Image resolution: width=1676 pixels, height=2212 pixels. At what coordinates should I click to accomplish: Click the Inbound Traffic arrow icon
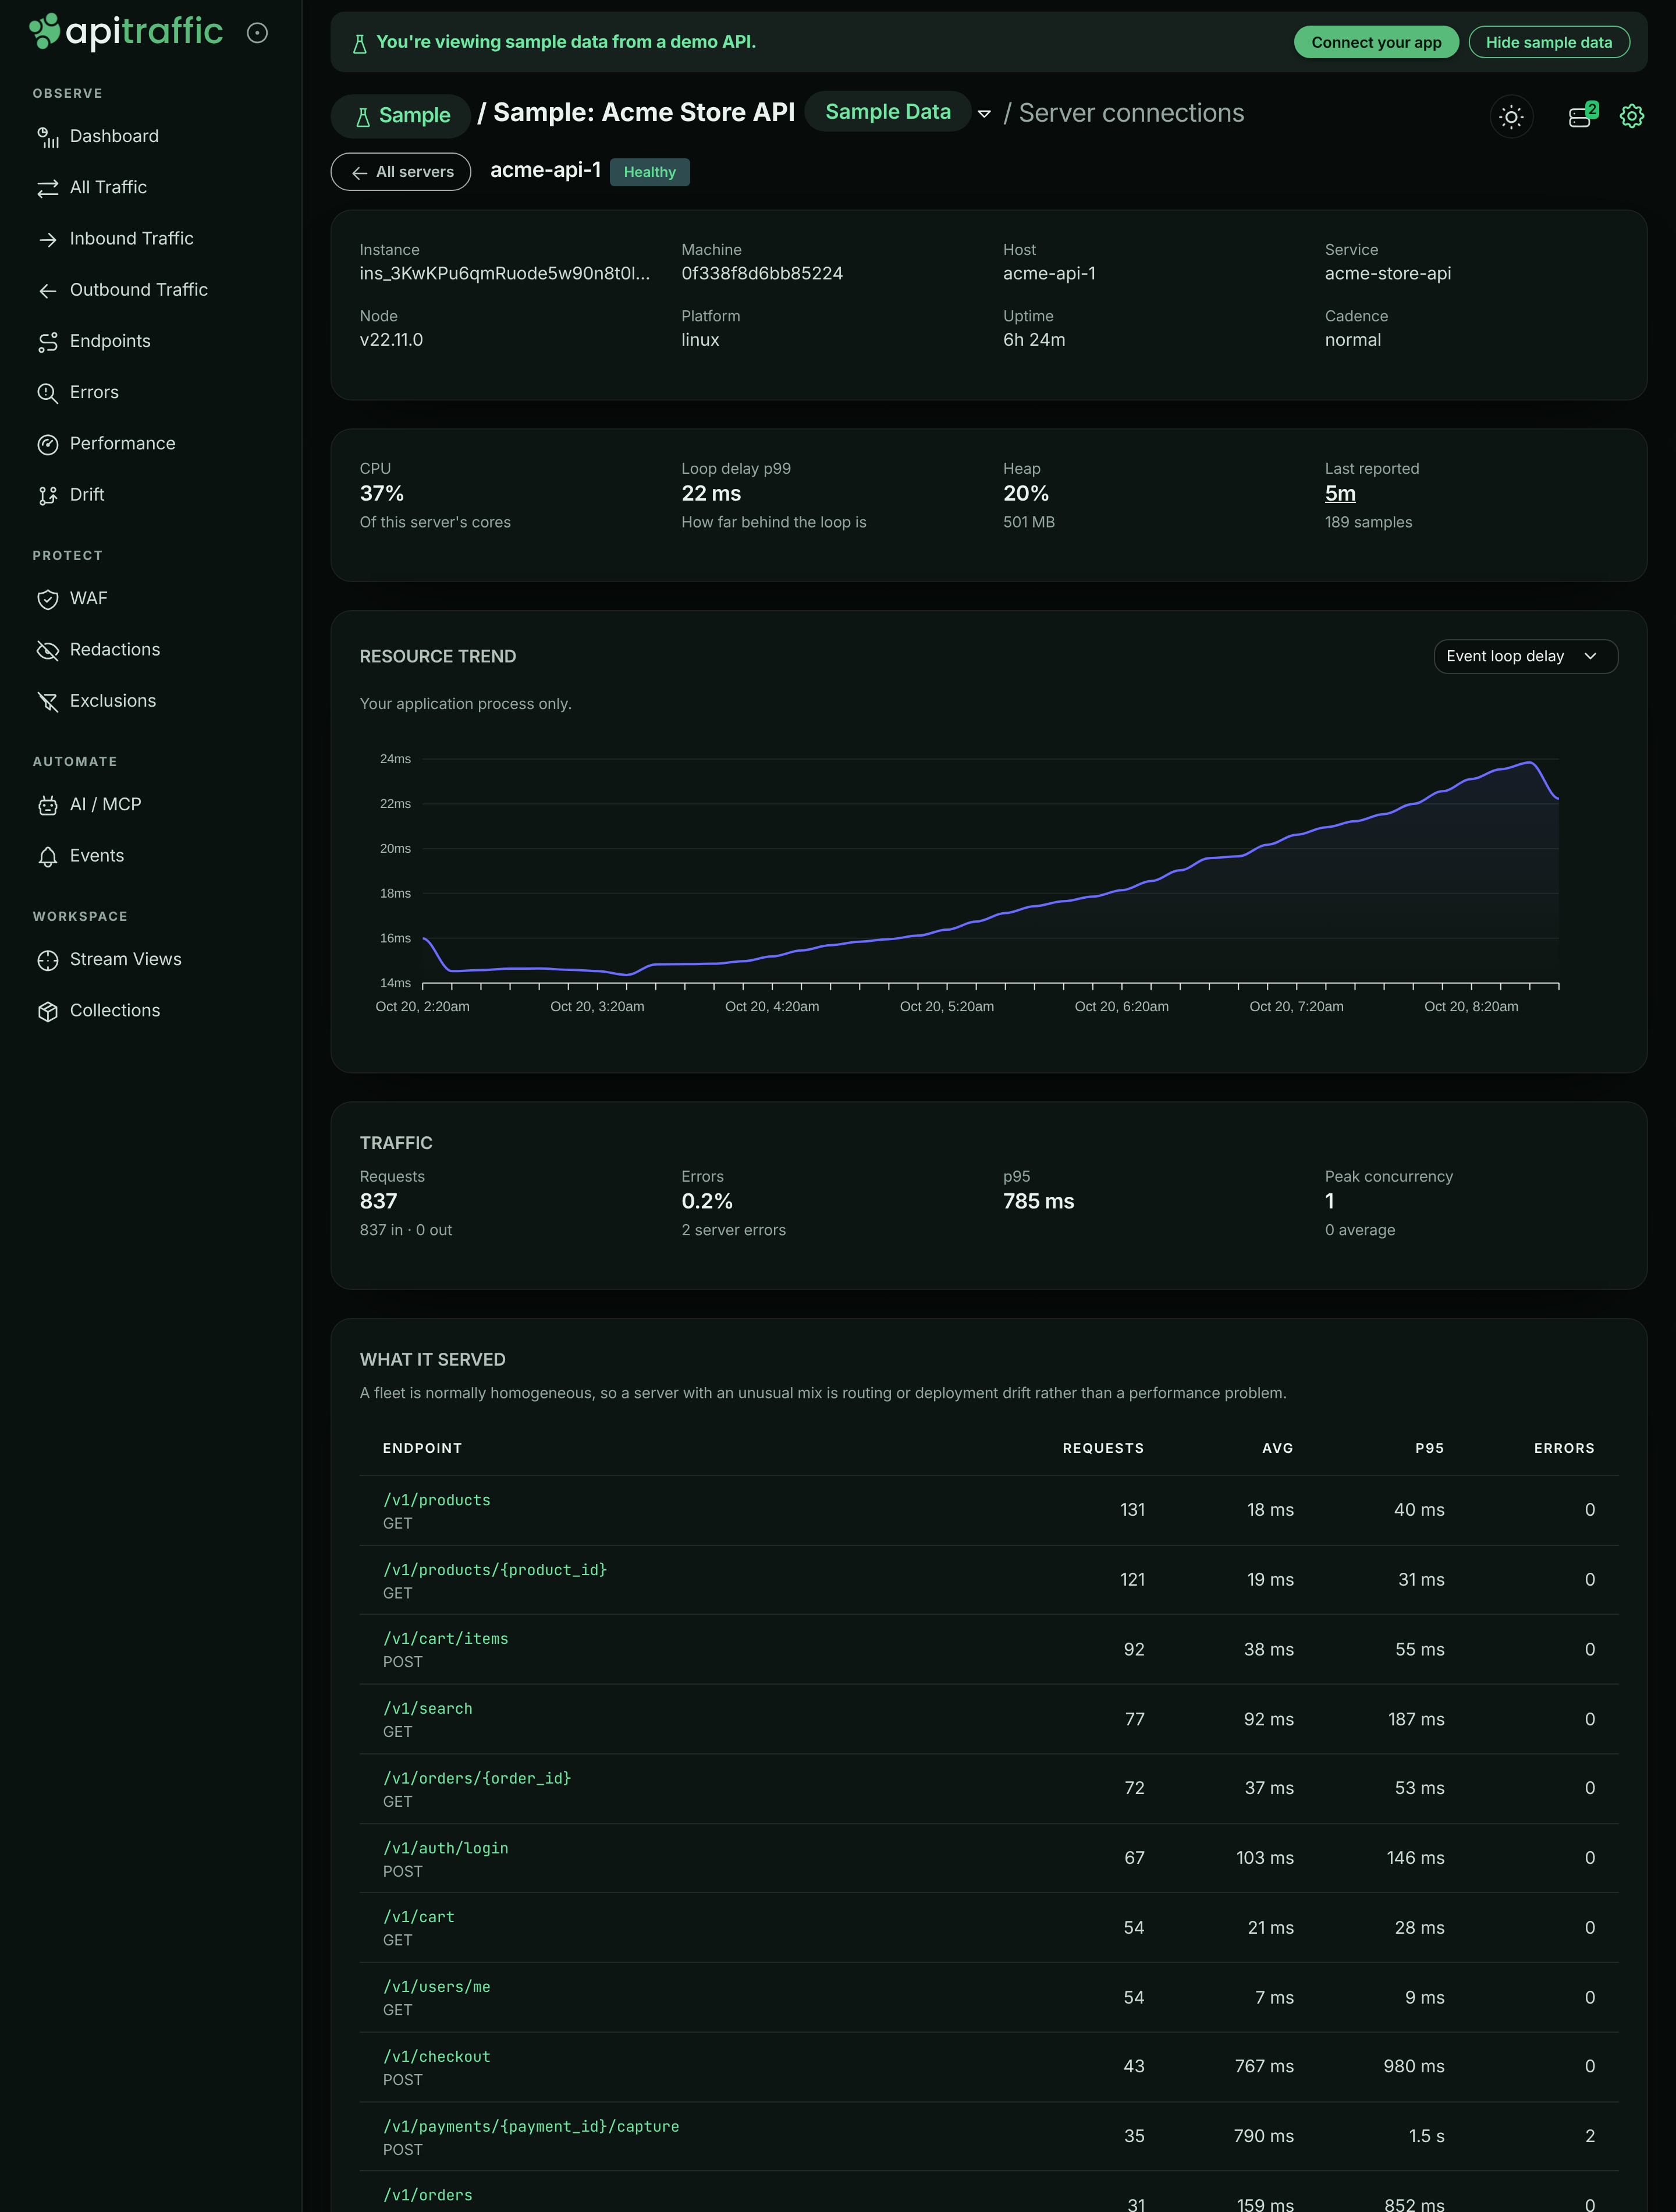(x=48, y=239)
